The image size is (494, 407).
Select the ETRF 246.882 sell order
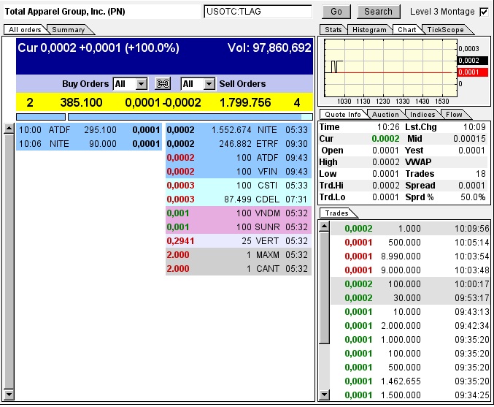pos(239,143)
